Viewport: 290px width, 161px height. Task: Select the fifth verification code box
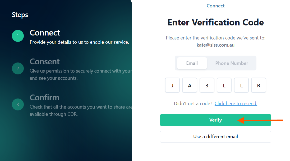pyautogui.click(x=241, y=85)
